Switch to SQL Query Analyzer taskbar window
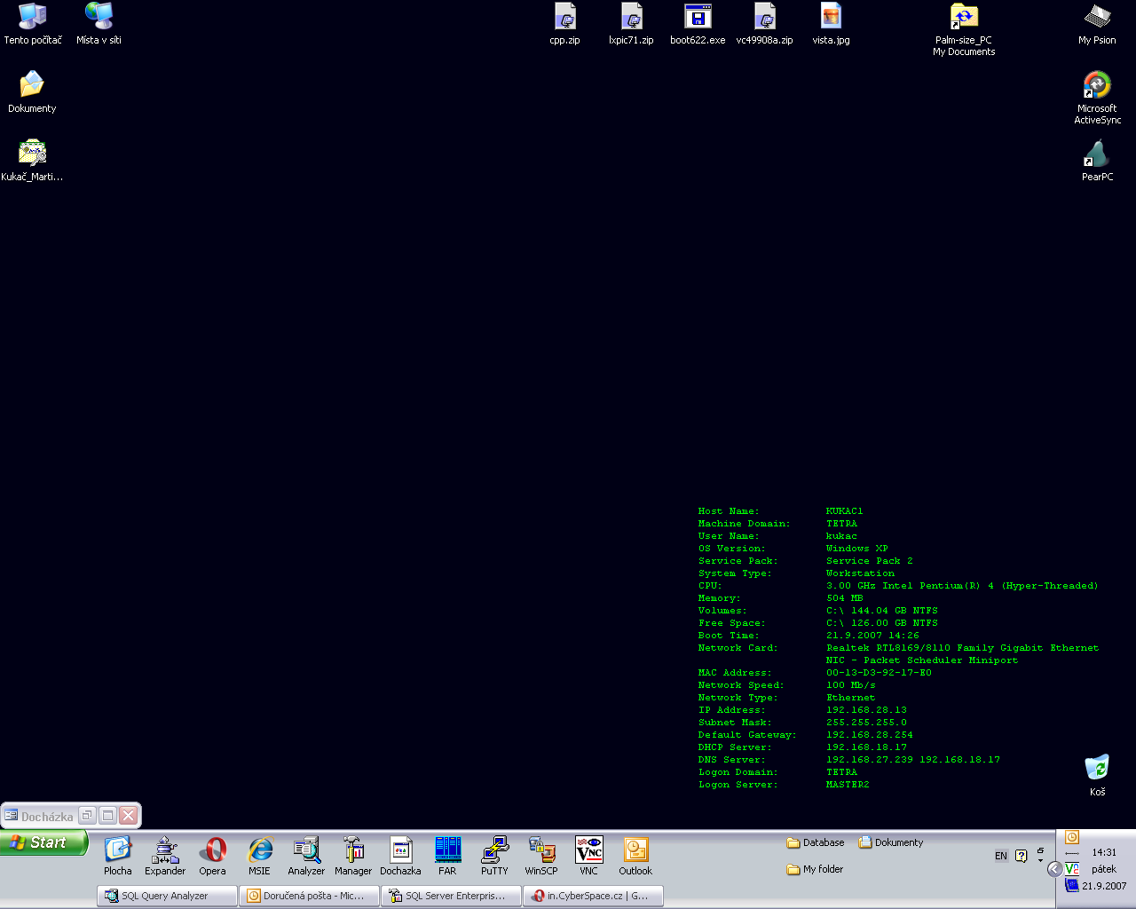This screenshot has width=1136, height=909. pyautogui.click(x=167, y=896)
